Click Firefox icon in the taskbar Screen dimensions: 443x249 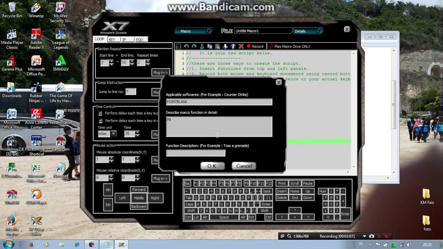(31, 245)
